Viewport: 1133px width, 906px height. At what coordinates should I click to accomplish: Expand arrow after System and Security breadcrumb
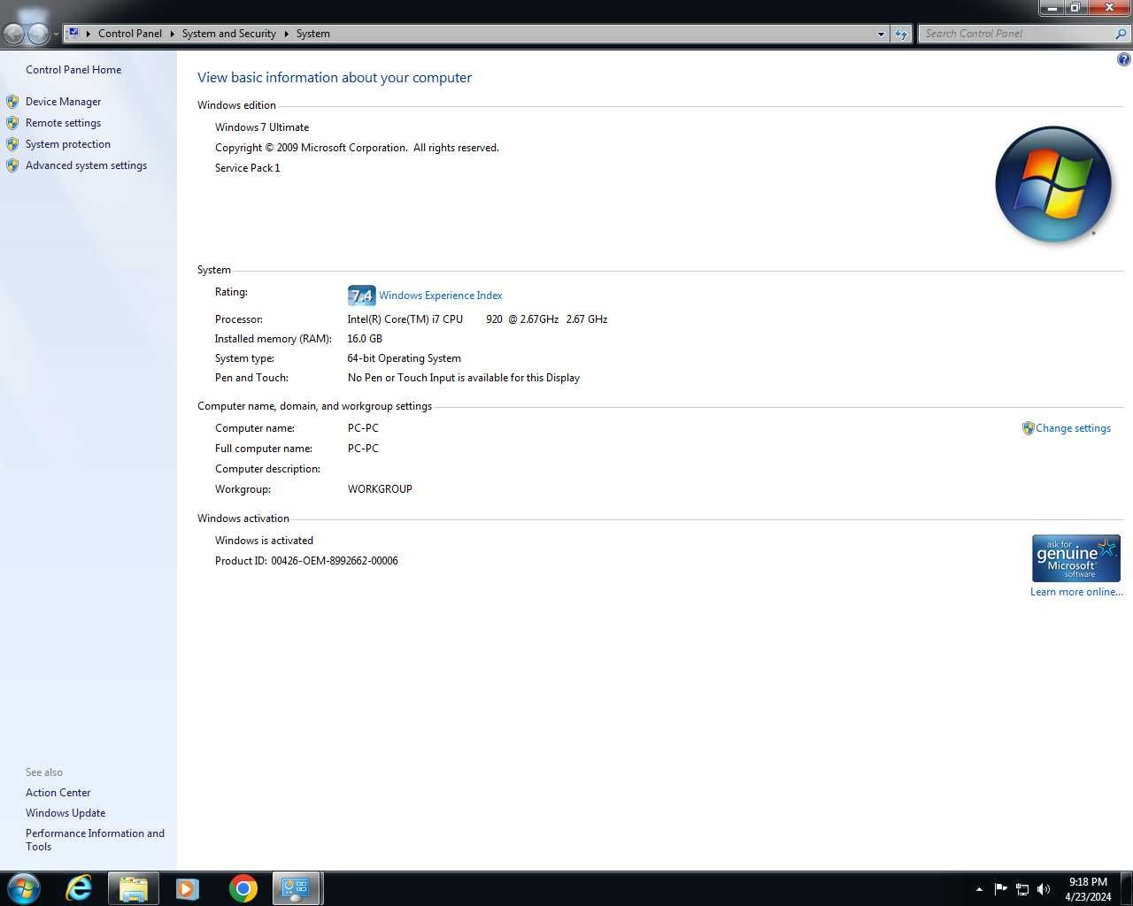(286, 34)
